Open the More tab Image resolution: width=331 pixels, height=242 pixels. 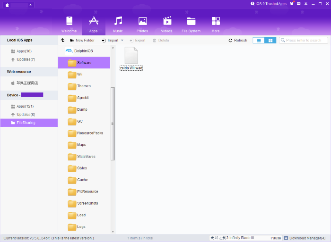216,25
